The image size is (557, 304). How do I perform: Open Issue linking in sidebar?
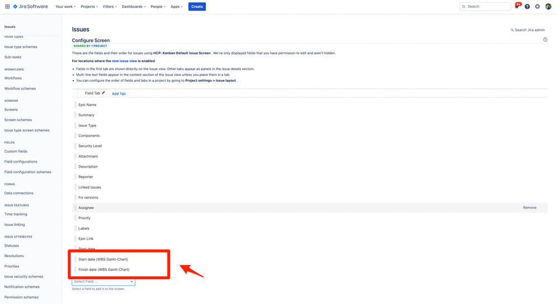click(x=15, y=224)
